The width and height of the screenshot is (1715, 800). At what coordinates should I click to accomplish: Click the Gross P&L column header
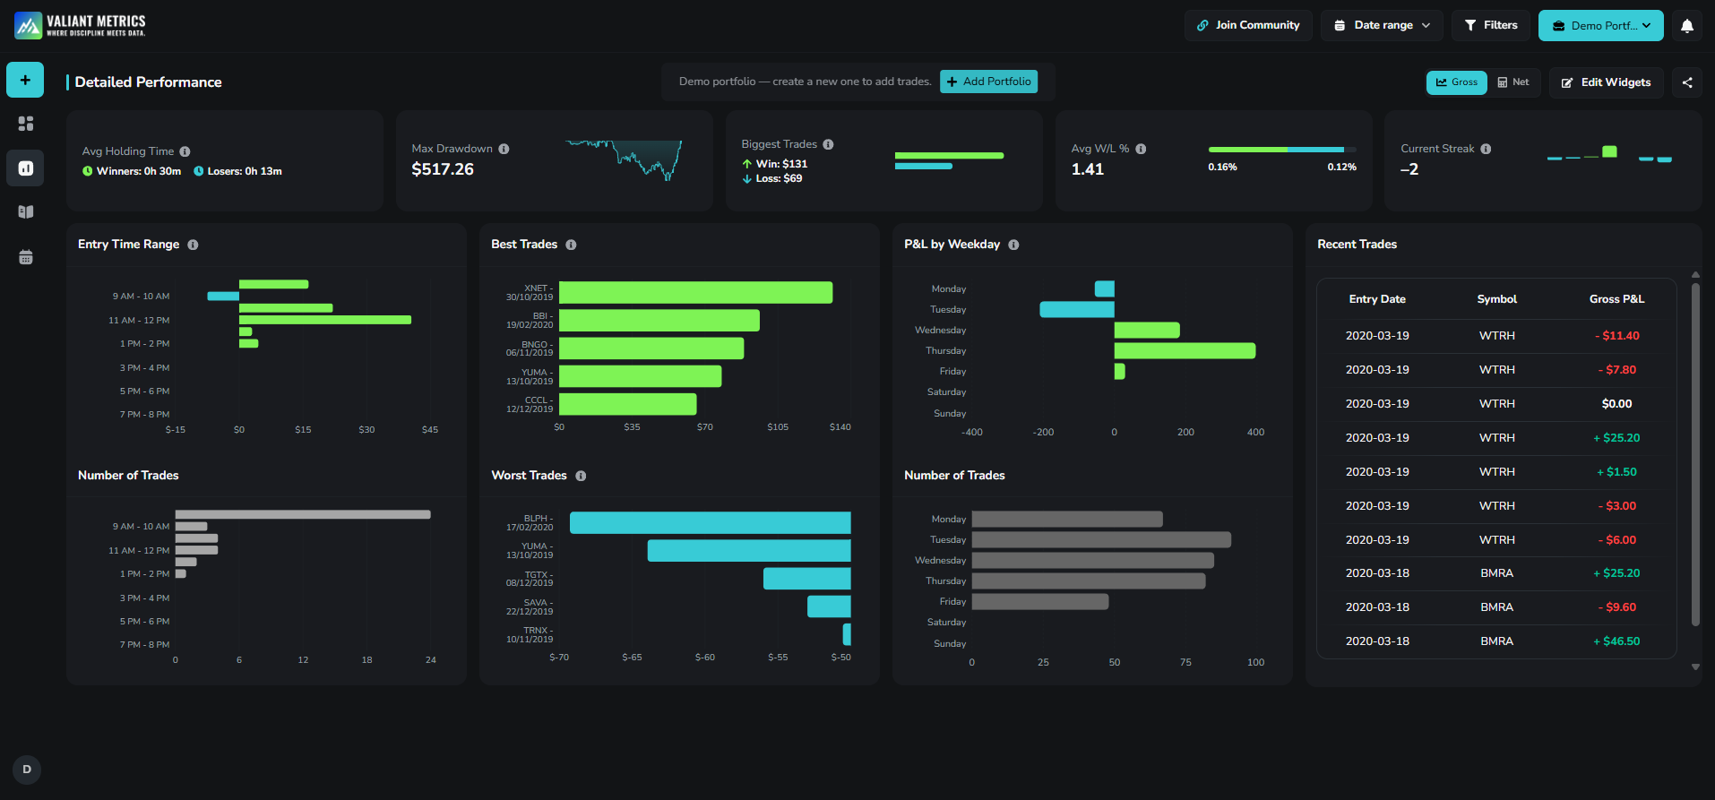tap(1616, 299)
